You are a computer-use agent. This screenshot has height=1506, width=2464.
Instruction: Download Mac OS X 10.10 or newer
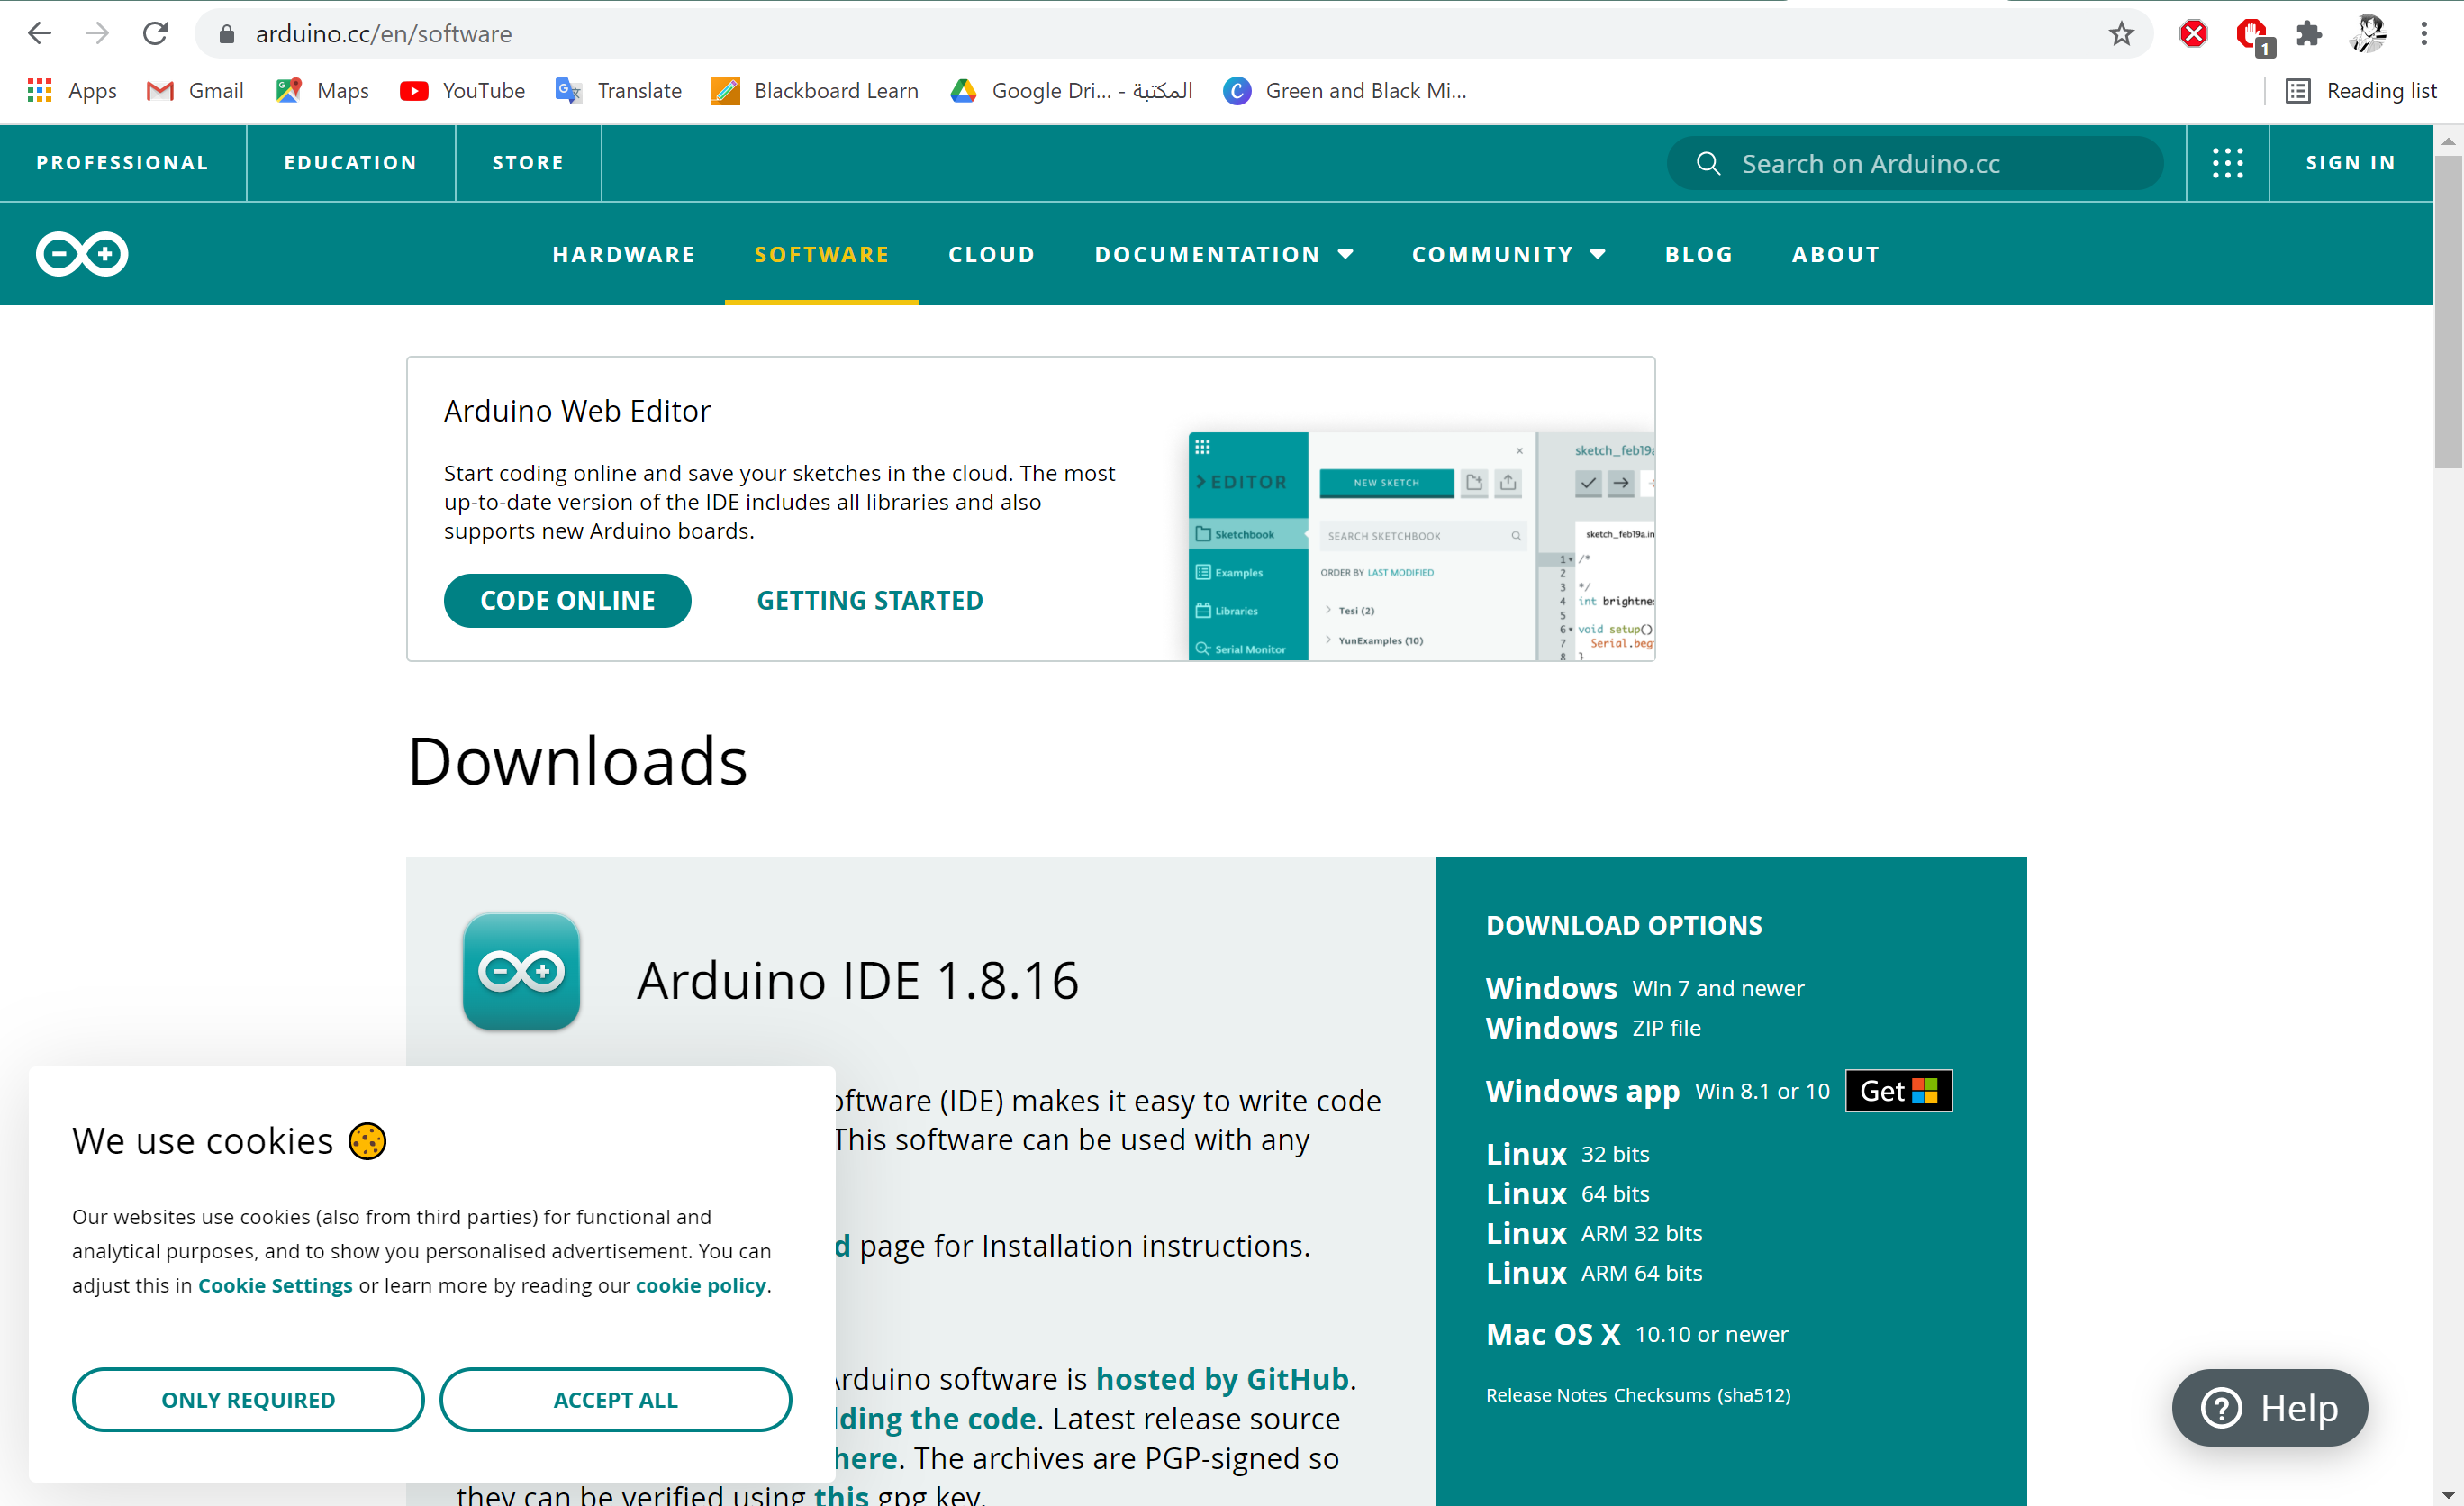(1637, 1334)
